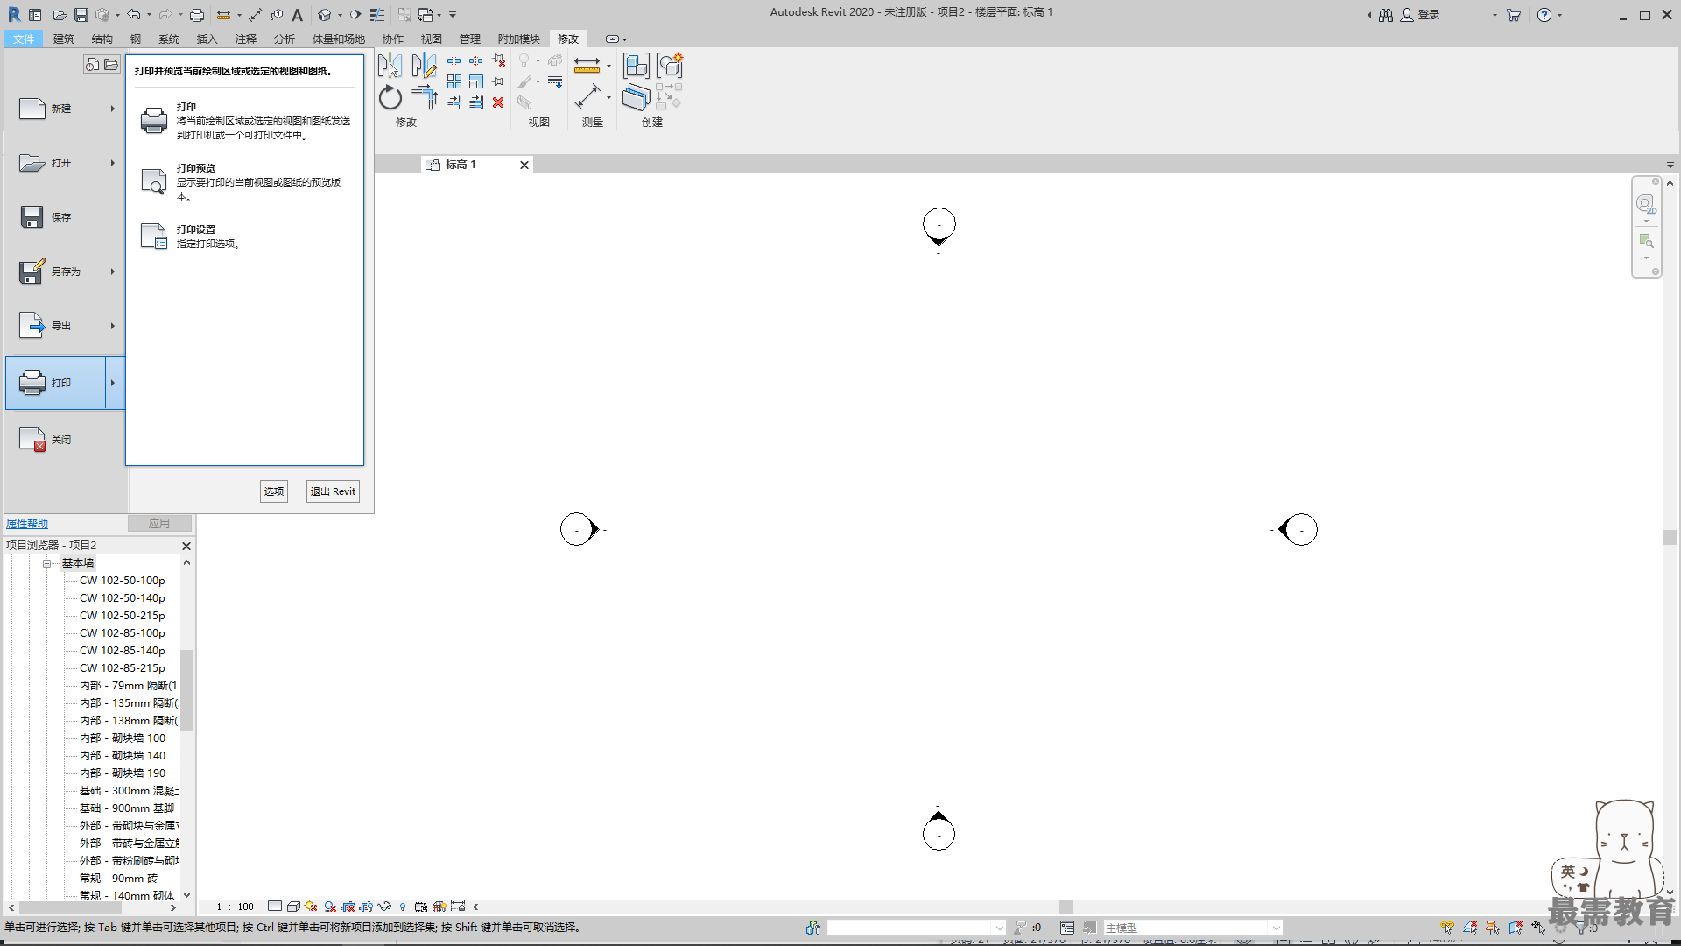Select the Mirror - Draw Axis tool
Image resolution: width=1681 pixels, height=946 pixels.
424,66
